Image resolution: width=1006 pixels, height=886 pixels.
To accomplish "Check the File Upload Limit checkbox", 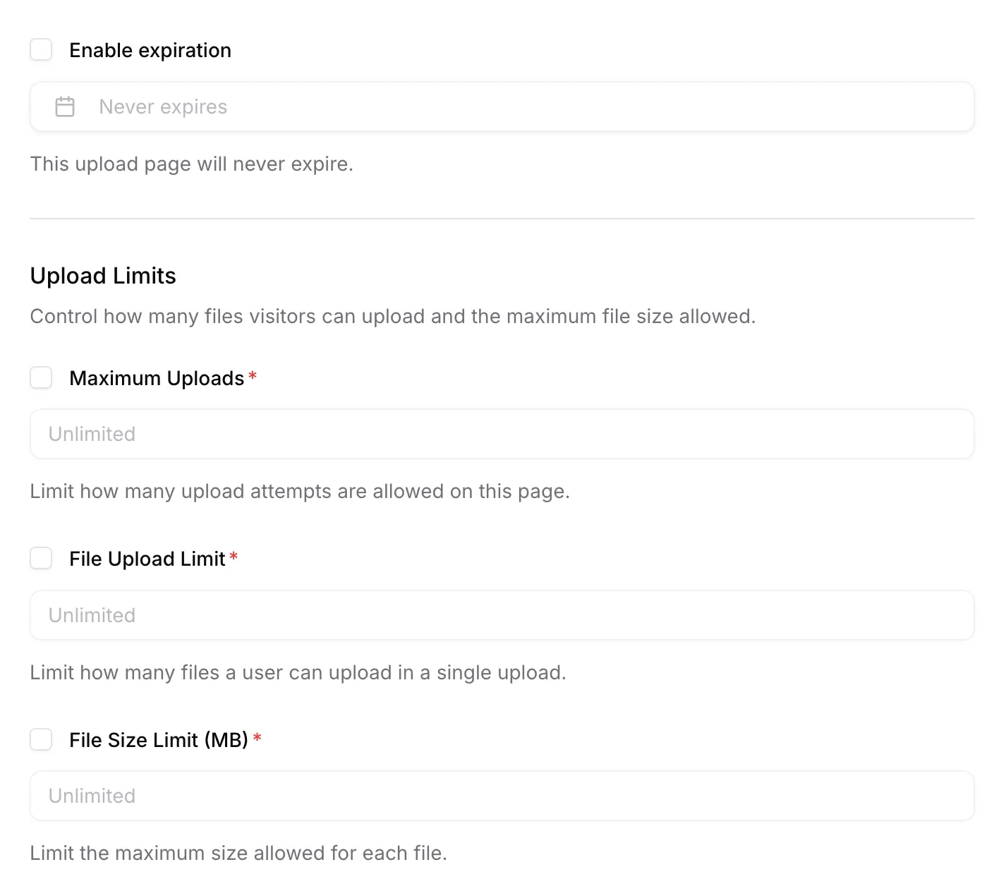I will (x=41, y=558).
